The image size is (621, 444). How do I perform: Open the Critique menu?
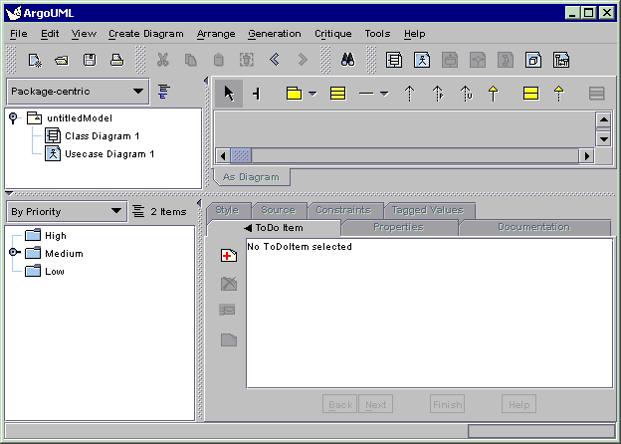point(333,34)
